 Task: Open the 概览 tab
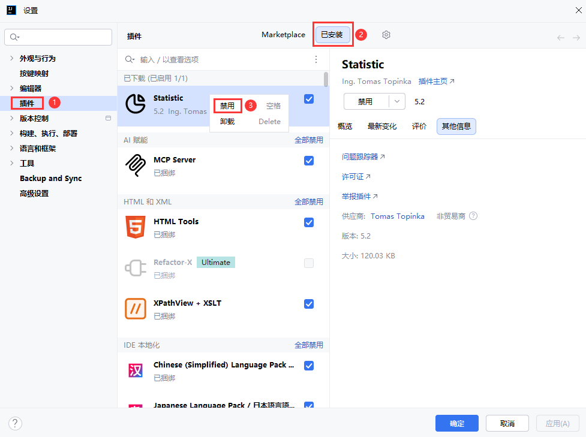tap(345, 126)
